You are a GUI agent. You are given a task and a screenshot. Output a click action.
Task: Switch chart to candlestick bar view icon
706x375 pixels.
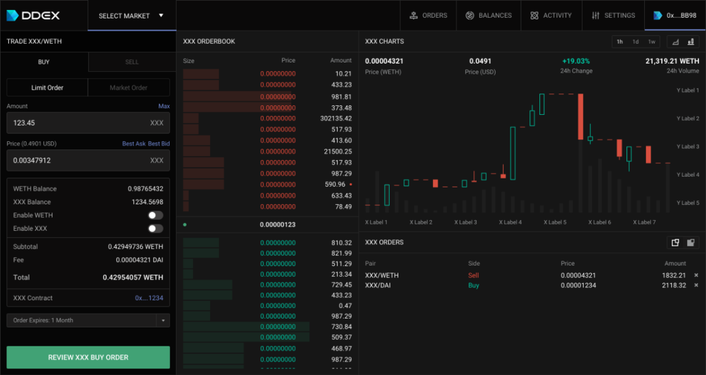691,42
